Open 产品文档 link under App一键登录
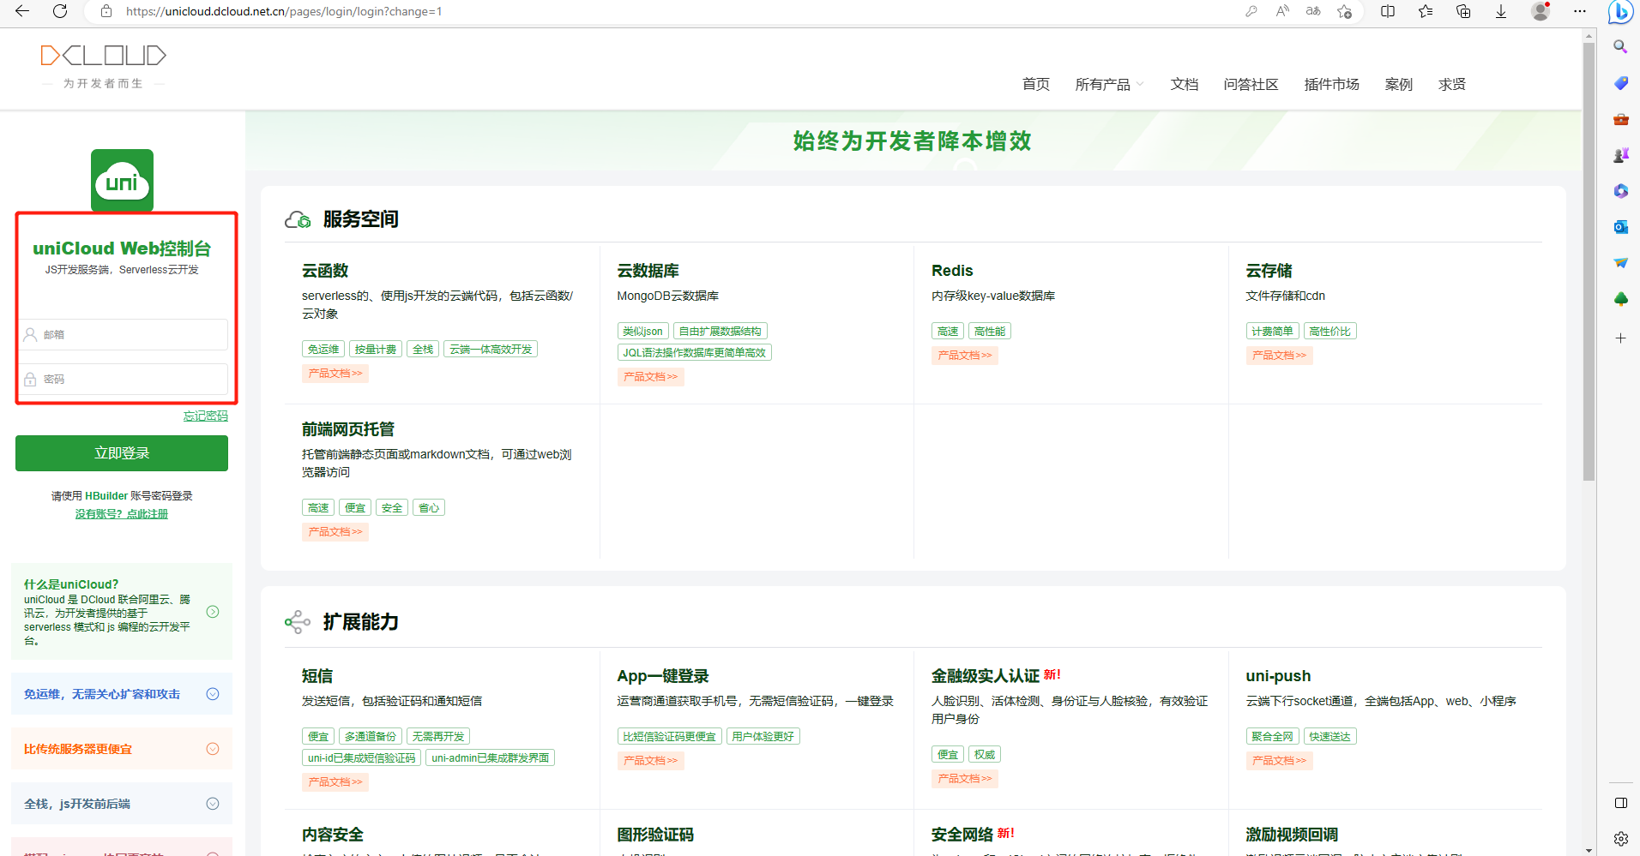Screen dimensions: 1640x856 (650, 761)
